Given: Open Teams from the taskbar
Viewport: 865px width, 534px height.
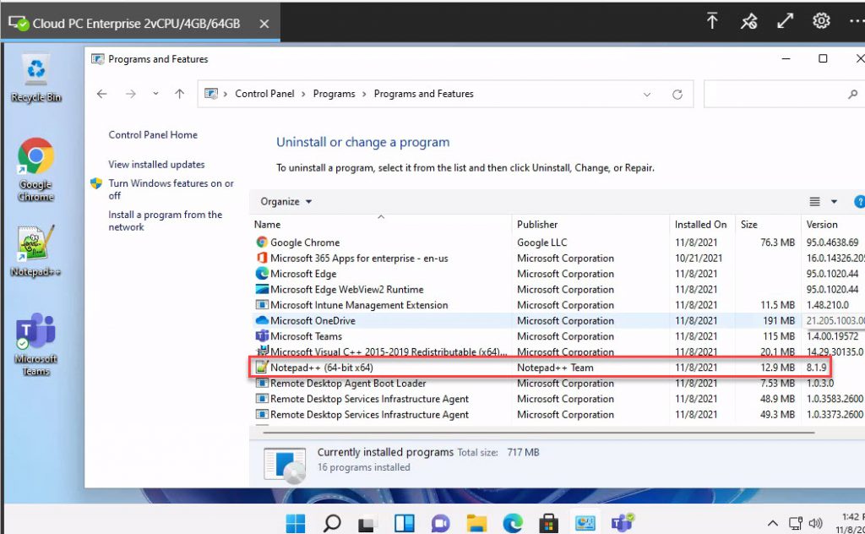Looking at the screenshot, I should coord(623,522).
